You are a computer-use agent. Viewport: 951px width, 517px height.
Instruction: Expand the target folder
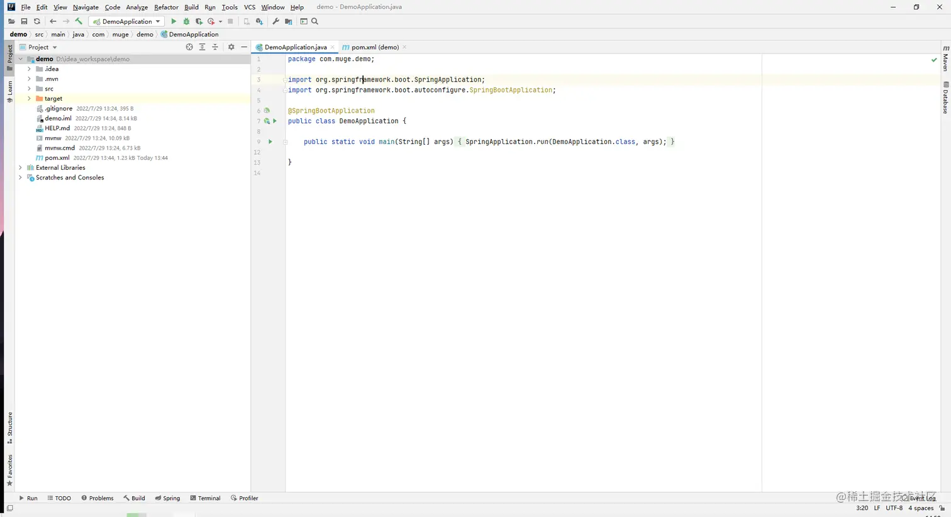point(29,99)
